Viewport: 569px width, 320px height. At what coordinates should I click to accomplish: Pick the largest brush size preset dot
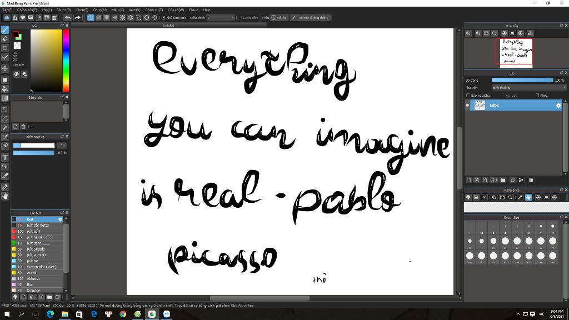point(553,256)
